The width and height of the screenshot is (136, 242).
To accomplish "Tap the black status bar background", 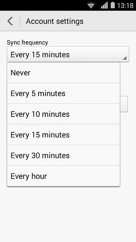I will tap(43, 5).
